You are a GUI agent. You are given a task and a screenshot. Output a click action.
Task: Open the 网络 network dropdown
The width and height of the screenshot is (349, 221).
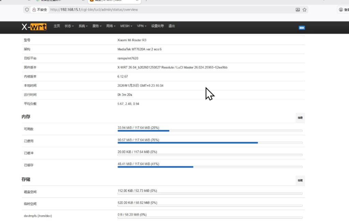coord(110,26)
